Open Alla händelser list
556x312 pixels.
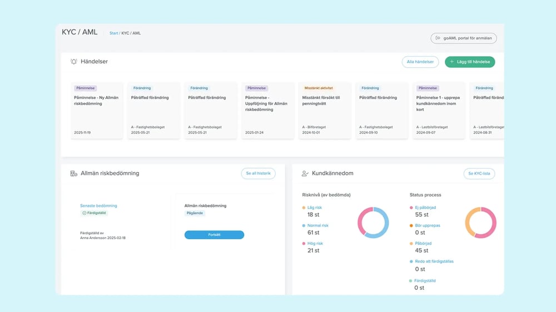coord(420,62)
